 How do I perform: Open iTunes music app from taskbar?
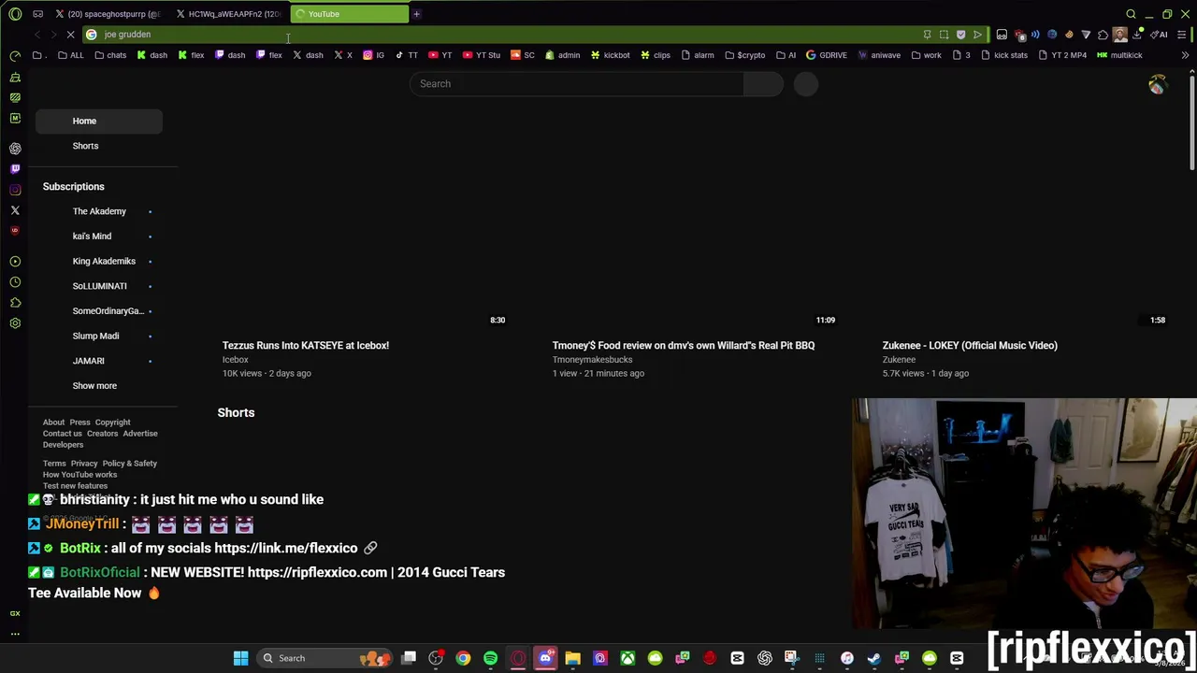point(847,658)
